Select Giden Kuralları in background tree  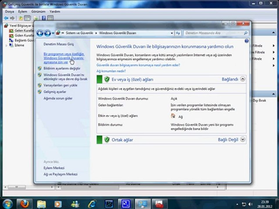[22, 35]
